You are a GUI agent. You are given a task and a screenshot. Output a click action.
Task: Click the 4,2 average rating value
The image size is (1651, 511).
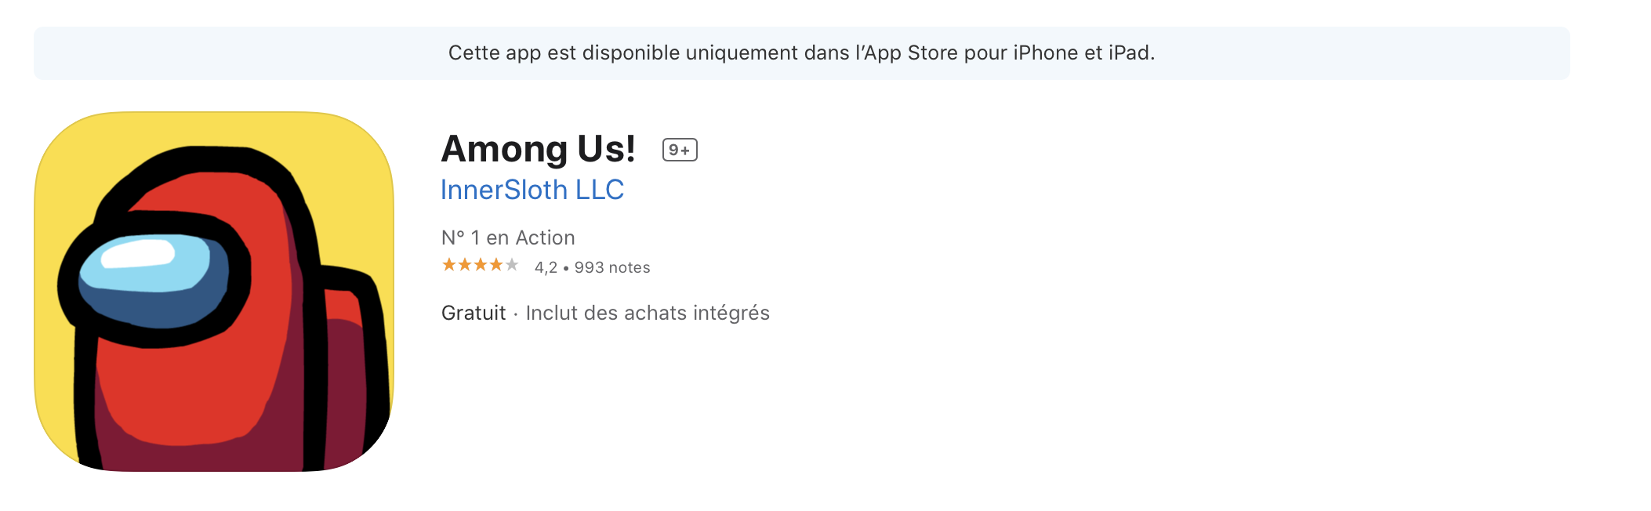546,267
